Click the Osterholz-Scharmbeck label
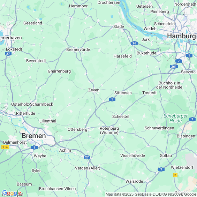The width and height of the screenshot is (197, 197). (x=32, y=104)
